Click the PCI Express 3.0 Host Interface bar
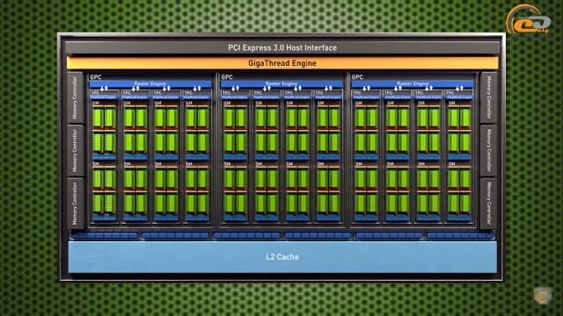 coord(282,47)
